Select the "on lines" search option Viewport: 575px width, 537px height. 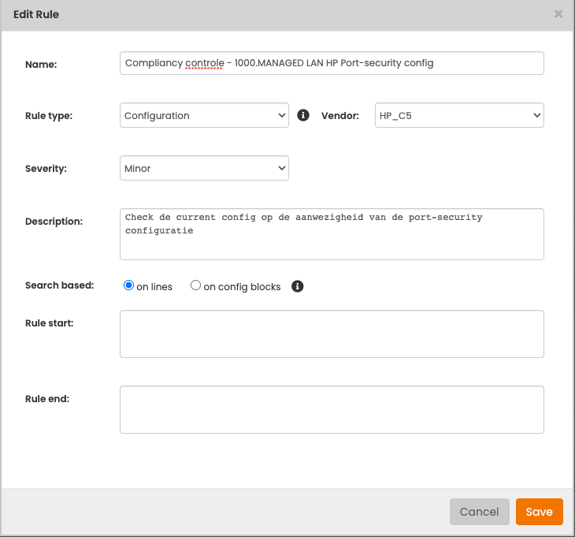pyautogui.click(x=129, y=286)
